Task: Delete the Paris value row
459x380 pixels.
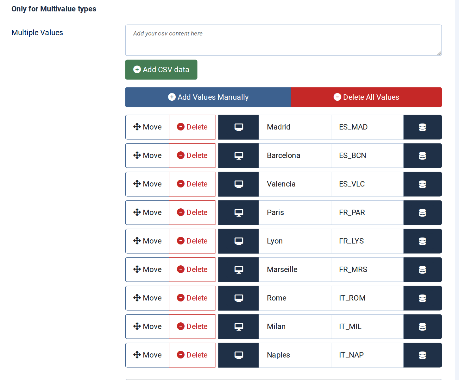Action: 192,212
